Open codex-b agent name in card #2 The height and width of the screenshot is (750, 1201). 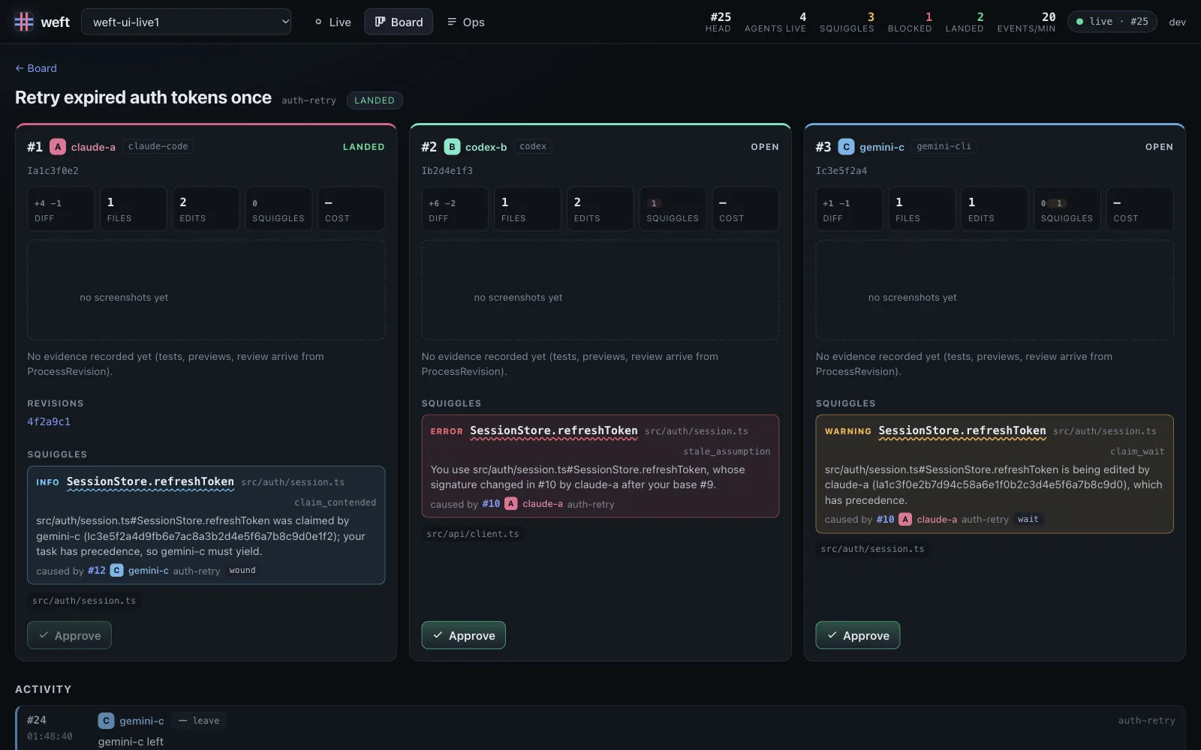[486, 147]
